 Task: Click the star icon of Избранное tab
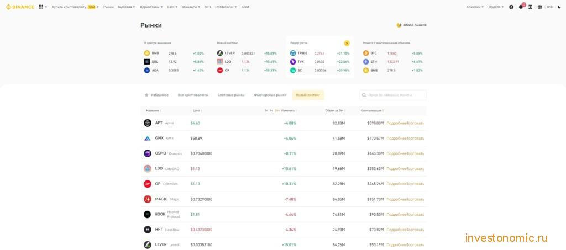146,95
